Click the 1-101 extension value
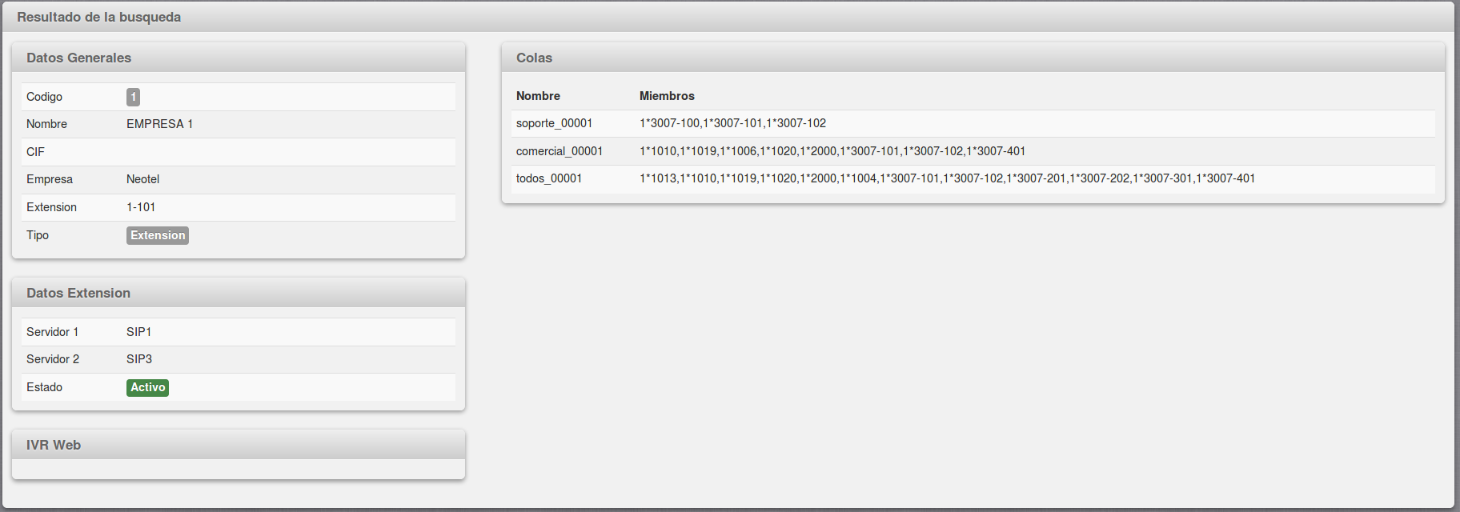 (141, 207)
